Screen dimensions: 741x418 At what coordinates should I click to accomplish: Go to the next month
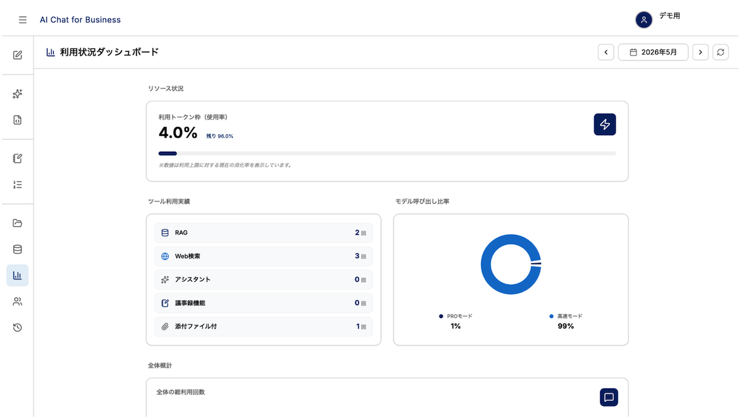click(x=700, y=52)
